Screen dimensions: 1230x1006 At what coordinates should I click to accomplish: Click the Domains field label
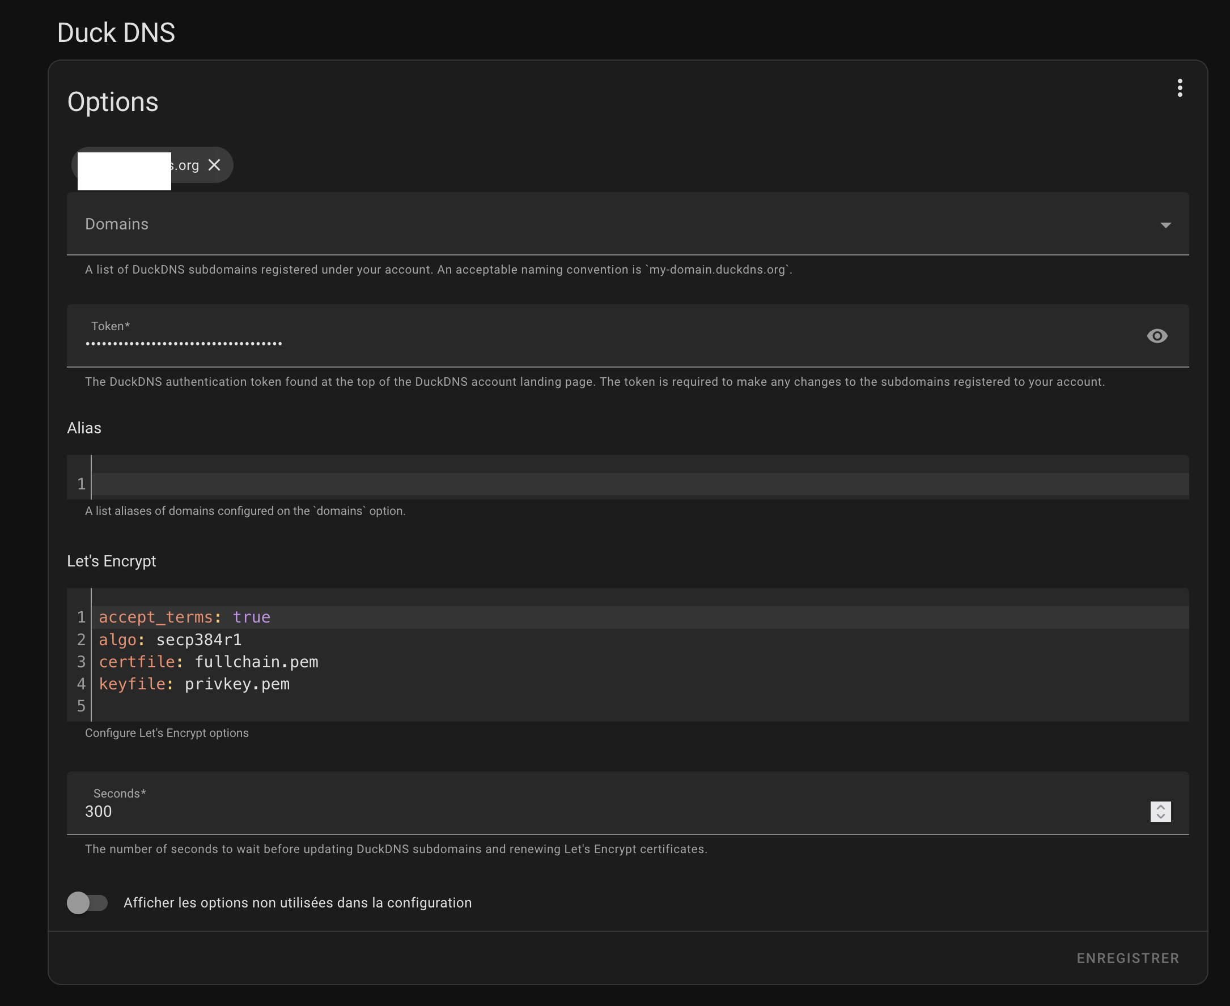pos(117,224)
